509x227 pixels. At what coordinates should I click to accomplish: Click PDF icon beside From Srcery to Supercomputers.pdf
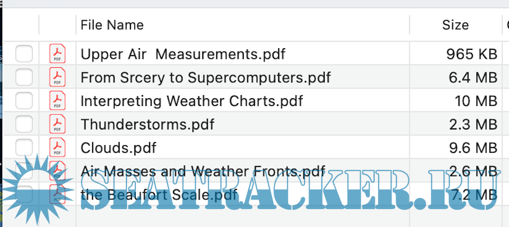coord(57,77)
